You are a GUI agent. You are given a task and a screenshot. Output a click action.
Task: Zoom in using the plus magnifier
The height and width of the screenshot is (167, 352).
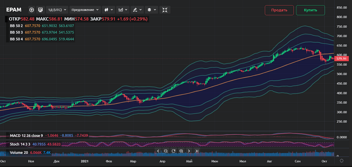(181, 151)
